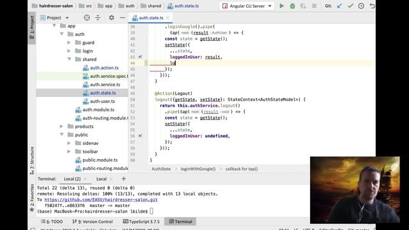Expand the guard folder
Viewport: 409px width, 230px height.
[x=69, y=42]
